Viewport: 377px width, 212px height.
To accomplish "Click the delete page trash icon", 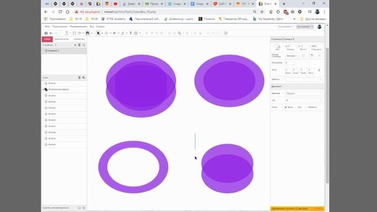I will click(x=80, y=45).
